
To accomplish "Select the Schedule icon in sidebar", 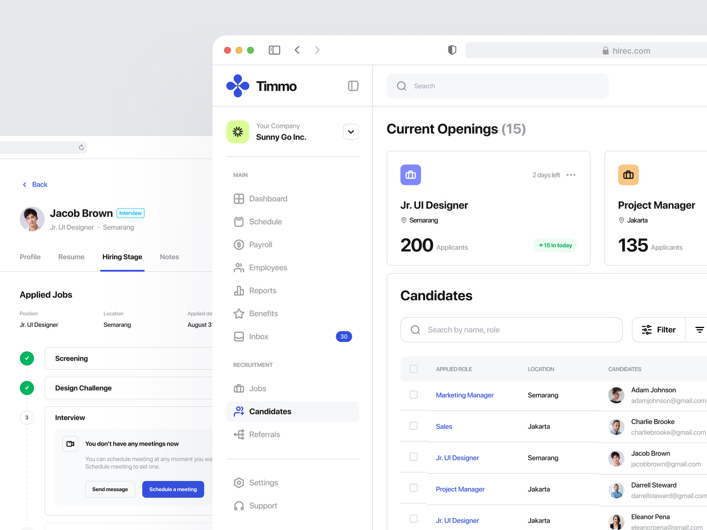I will click(x=239, y=222).
